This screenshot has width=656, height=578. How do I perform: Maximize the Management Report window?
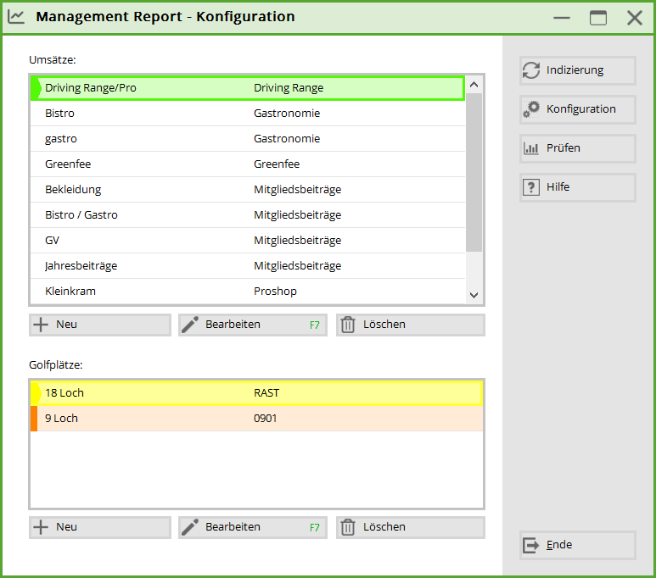pyautogui.click(x=598, y=18)
